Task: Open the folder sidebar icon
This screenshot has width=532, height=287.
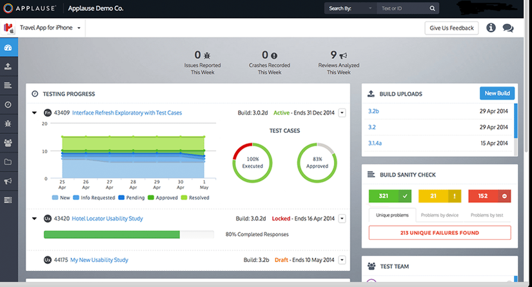Action: point(8,162)
